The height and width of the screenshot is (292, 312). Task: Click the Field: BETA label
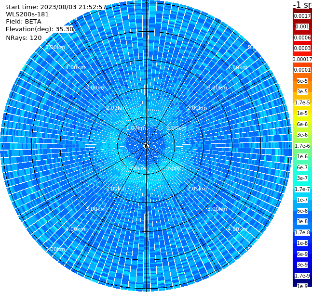24,22
